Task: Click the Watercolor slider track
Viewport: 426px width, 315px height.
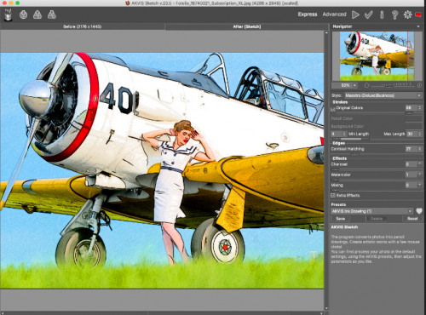Action: pos(377,180)
